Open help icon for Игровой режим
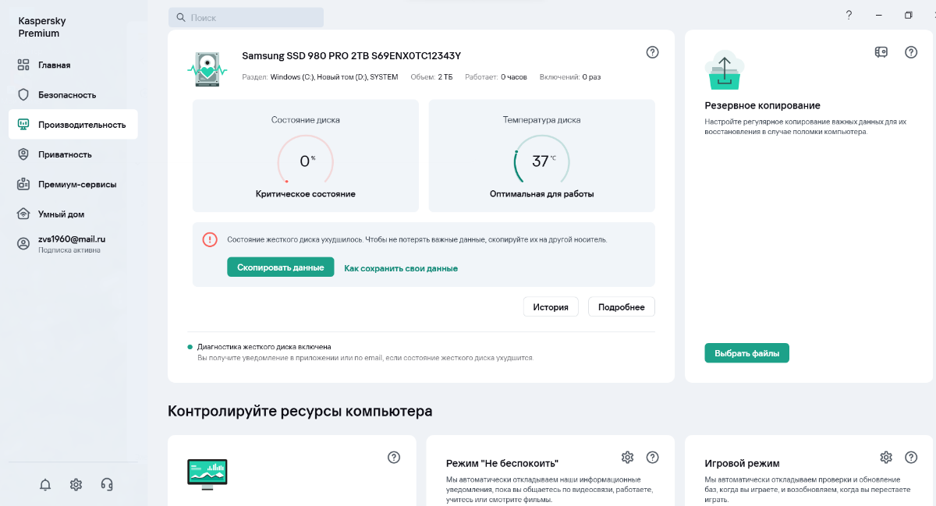Viewport: 936px width, 506px height. (x=910, y=458)
